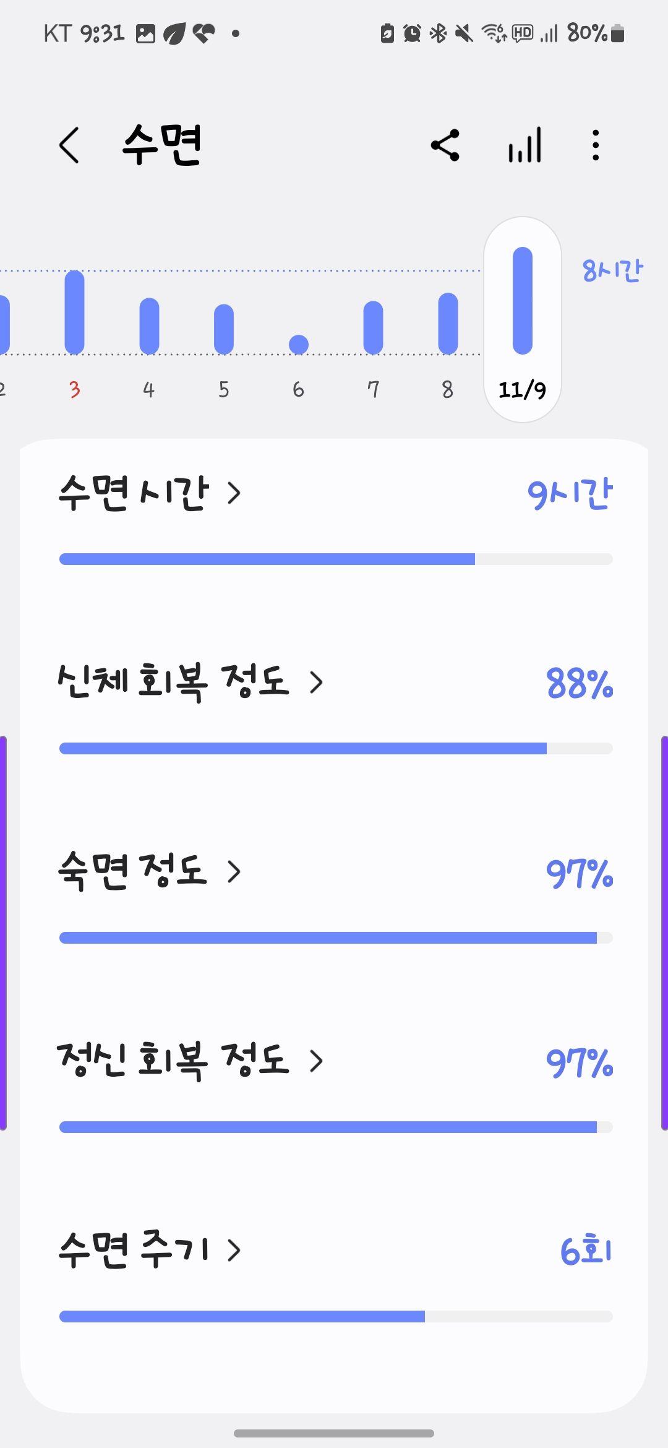The width and height of the screenshot is (668, 1448).
Task: Select the dot for day 6
Action: [x=299, y=345]
